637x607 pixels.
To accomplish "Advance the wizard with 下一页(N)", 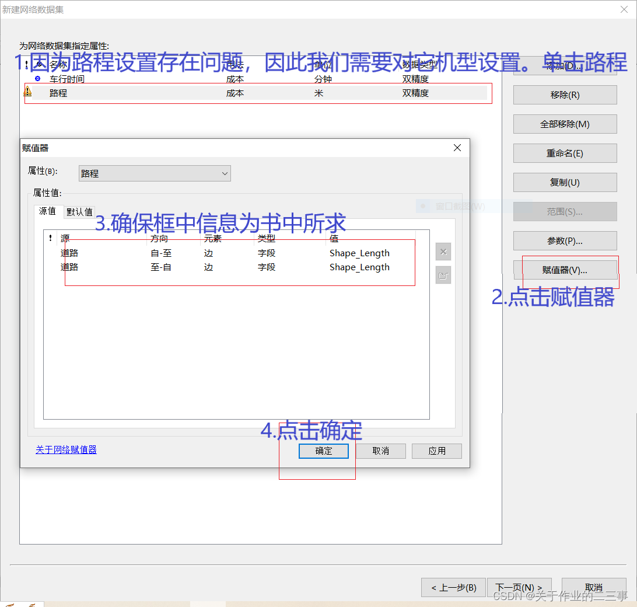I will (519, 587).
